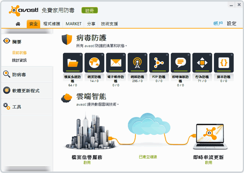Open the MARKET tab

(74, 24)
